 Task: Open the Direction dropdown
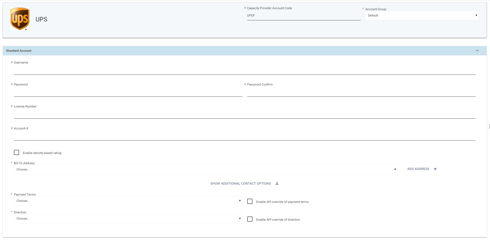tap(128, 219)
